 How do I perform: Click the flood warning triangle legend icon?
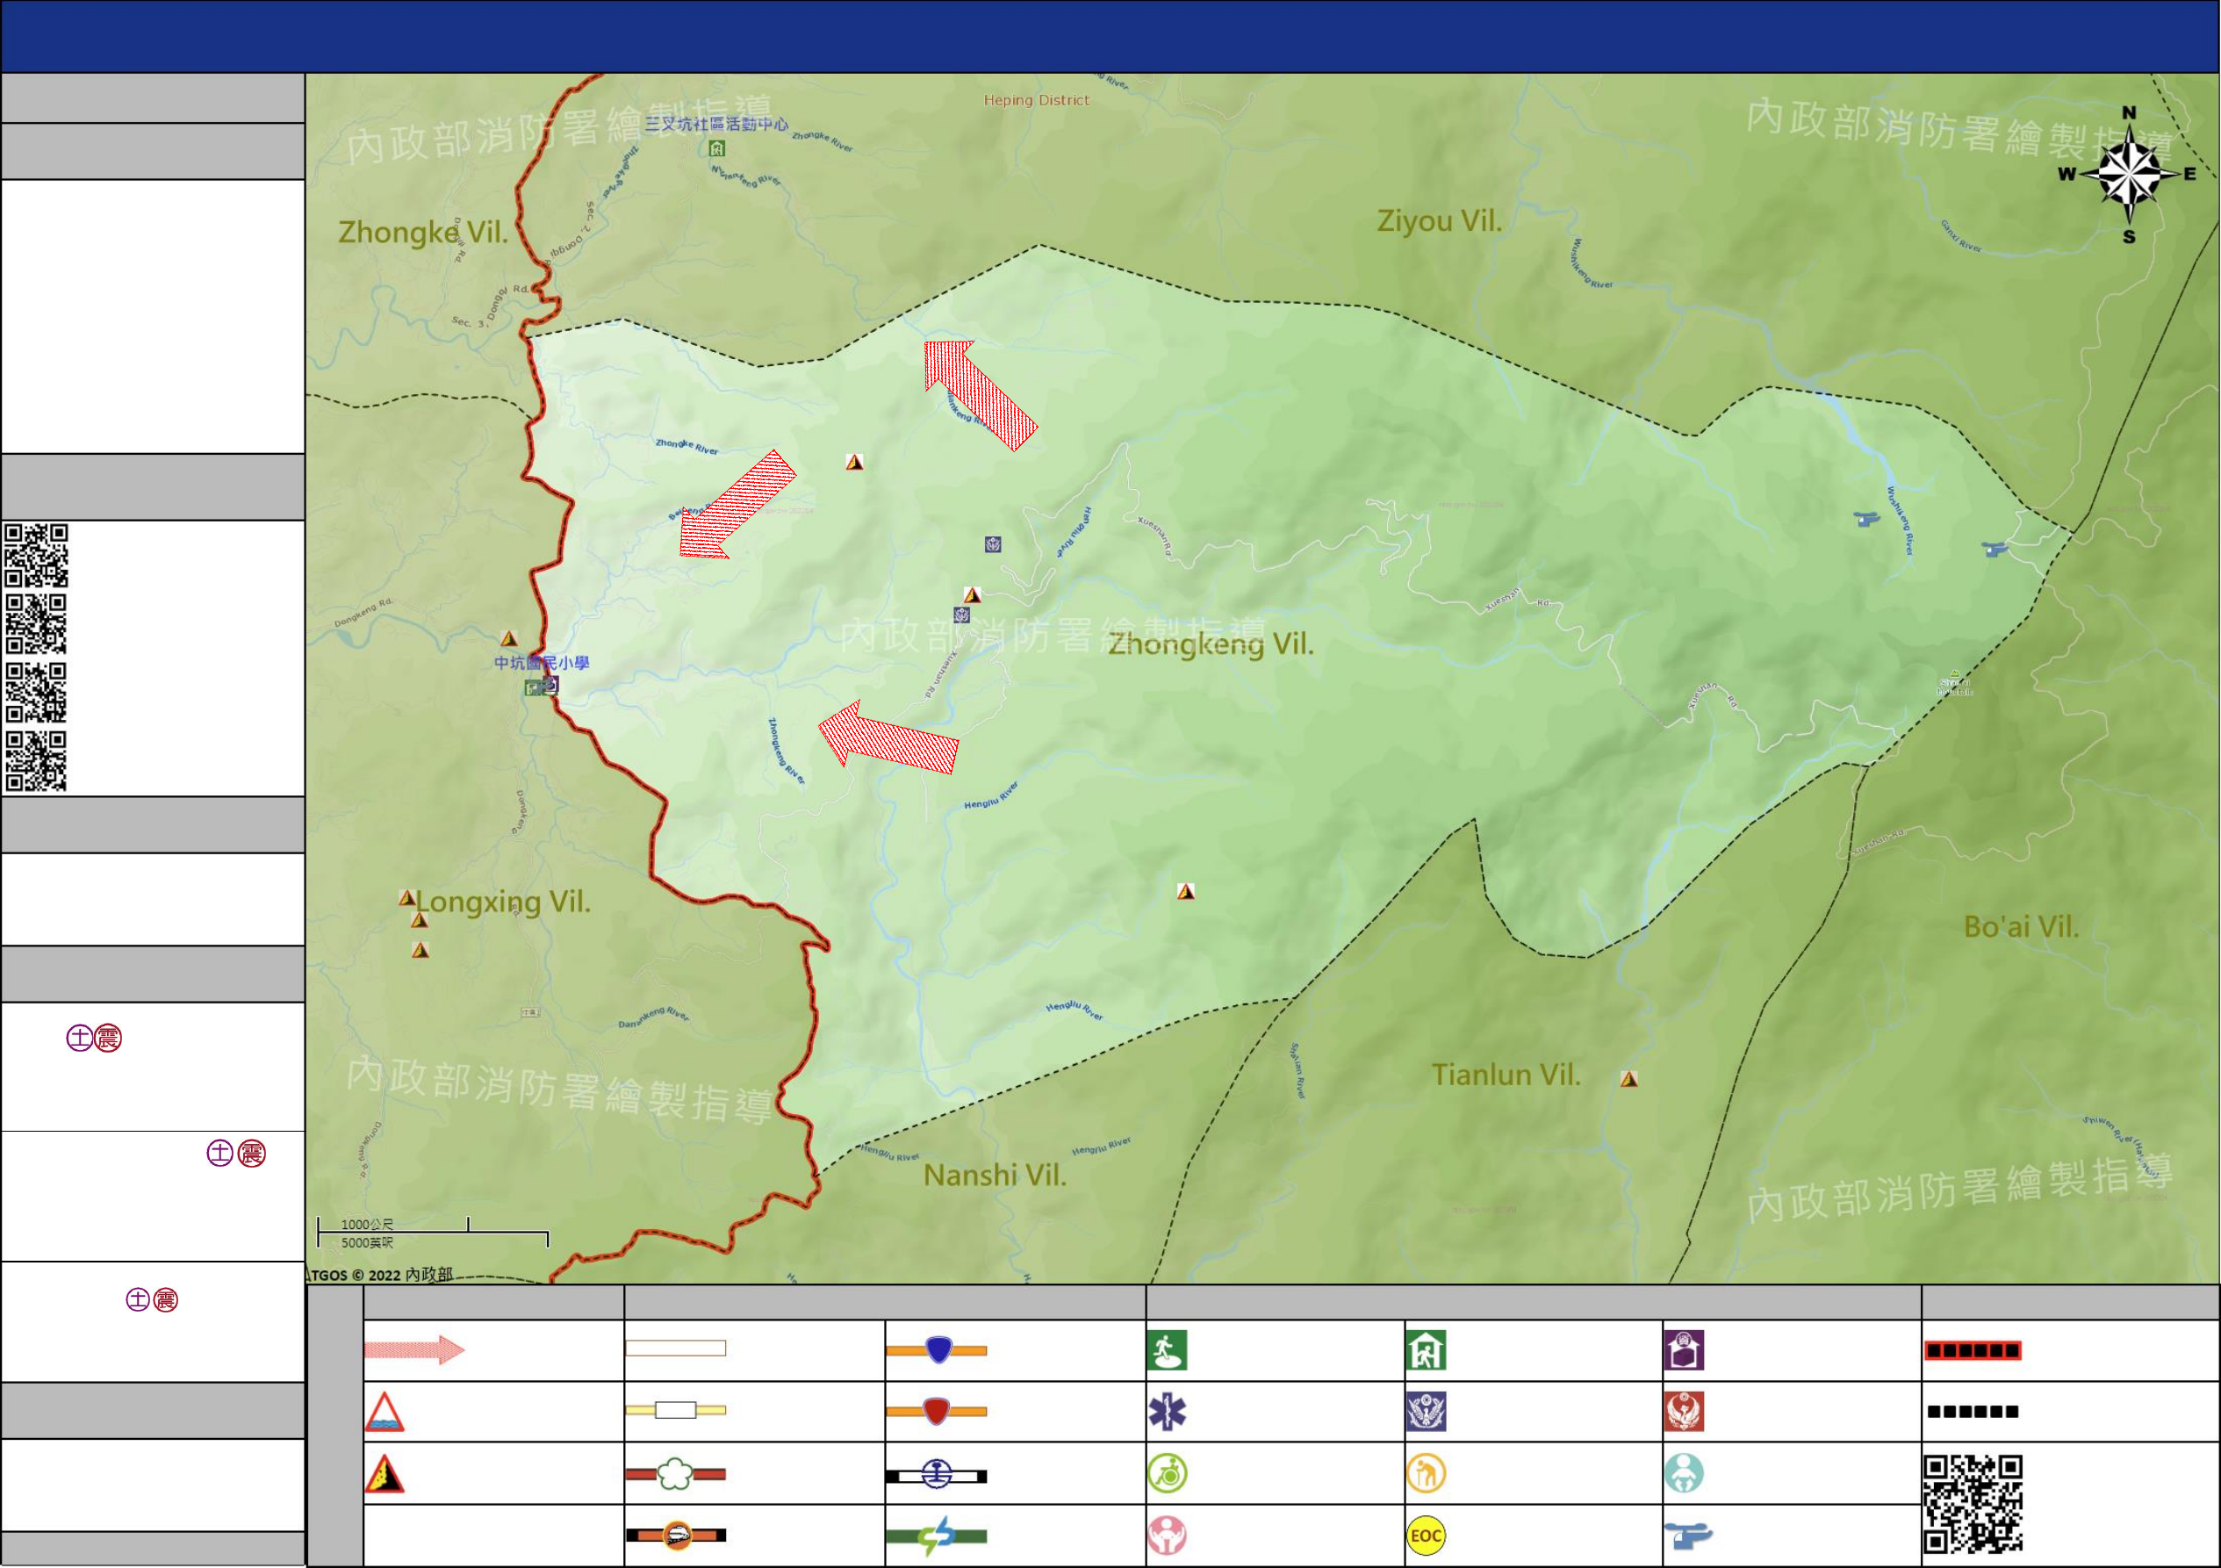384,1413
